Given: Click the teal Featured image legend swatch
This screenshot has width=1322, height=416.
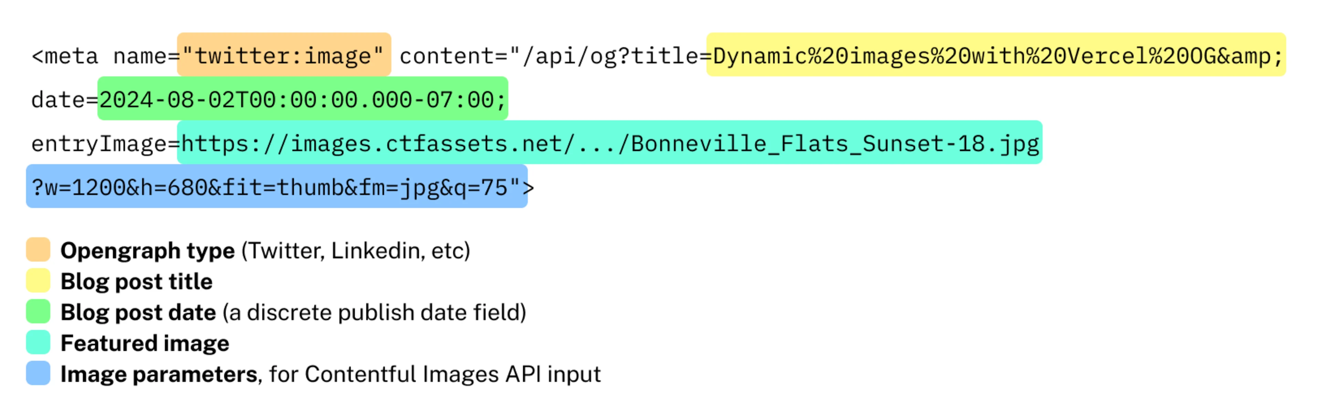Looking at the screenshot, I should (x=38, y=342).
